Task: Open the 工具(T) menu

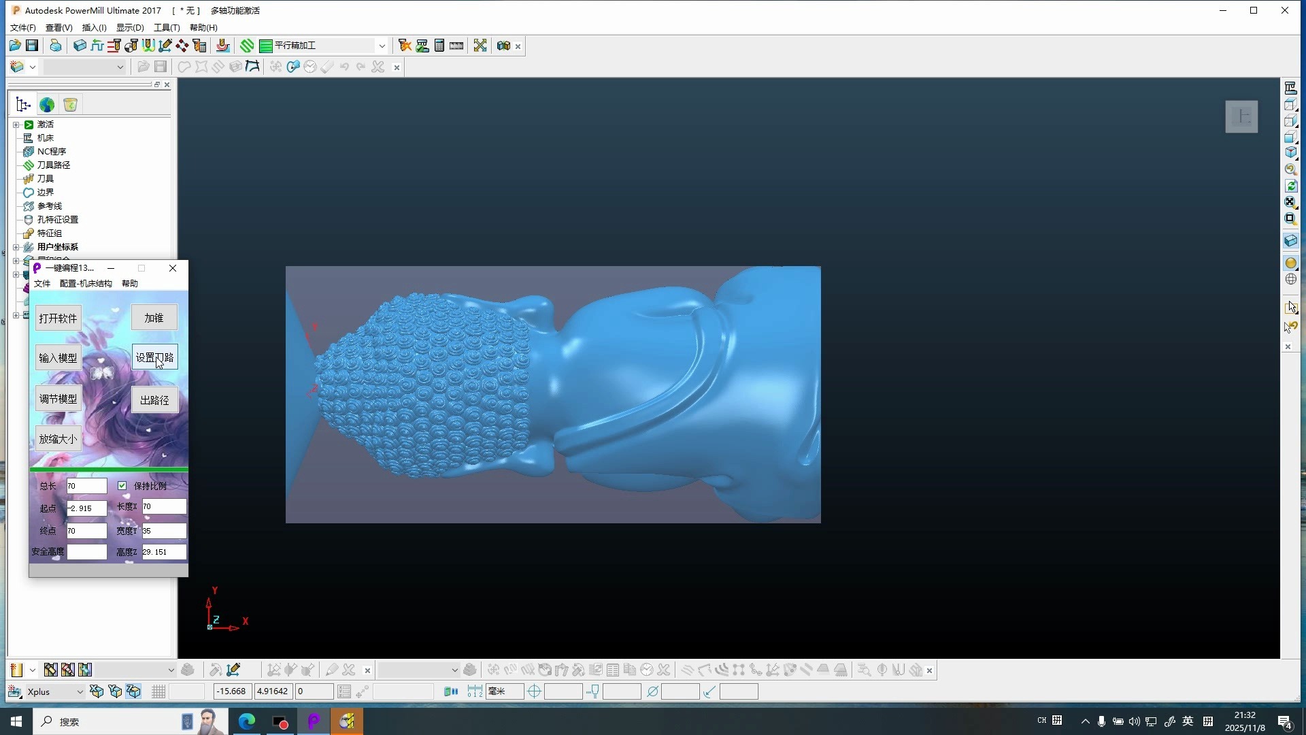Action: [x=167, y=28]
